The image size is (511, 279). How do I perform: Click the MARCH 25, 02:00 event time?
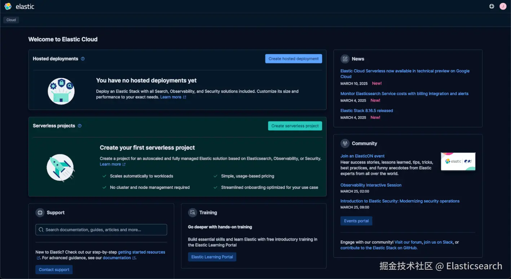tap(355, 191)
